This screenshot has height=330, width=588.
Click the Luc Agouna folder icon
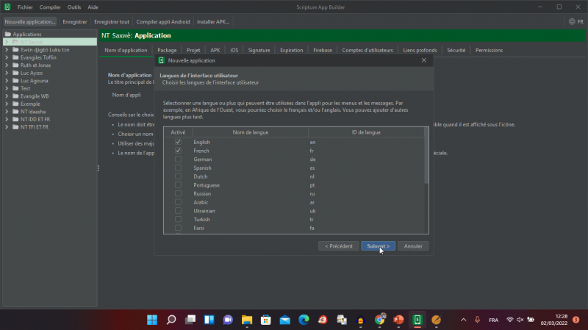[x=15, y=81]
